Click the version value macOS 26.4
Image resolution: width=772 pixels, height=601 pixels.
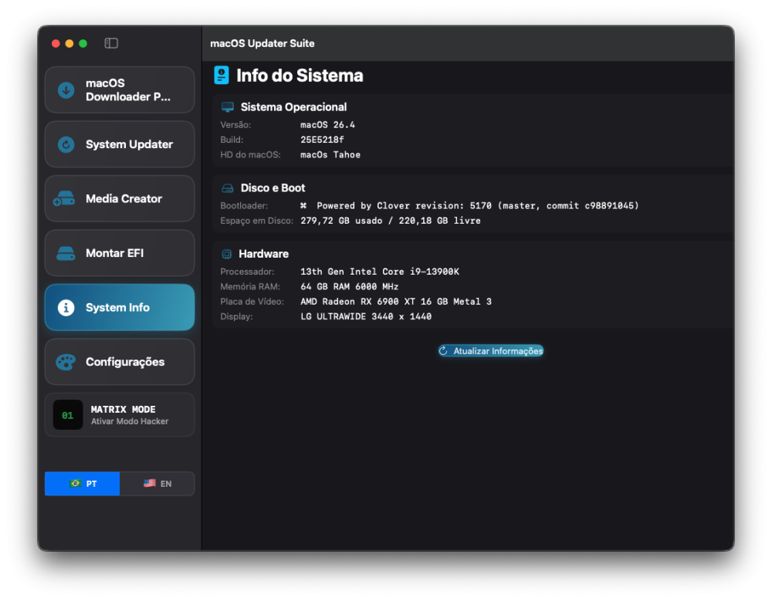click(328, 125)
